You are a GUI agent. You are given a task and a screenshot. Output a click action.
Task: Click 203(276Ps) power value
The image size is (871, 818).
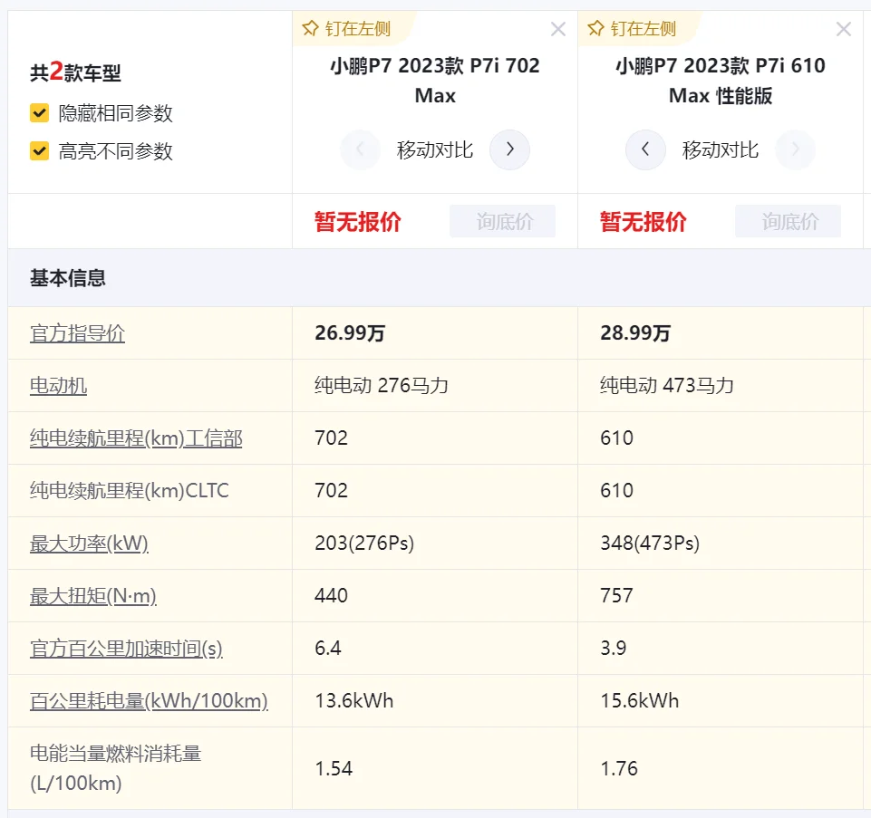(x=364, y=544)
